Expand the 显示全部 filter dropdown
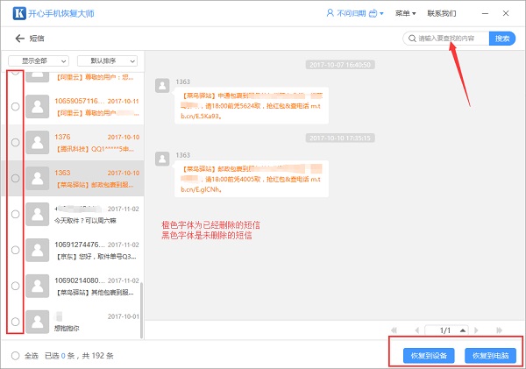This screenshot has width=526, height=369. tap(39, 61)
